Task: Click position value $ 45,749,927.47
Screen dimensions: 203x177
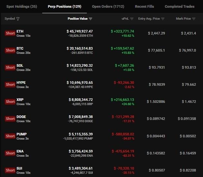Action: click(80, 31)
